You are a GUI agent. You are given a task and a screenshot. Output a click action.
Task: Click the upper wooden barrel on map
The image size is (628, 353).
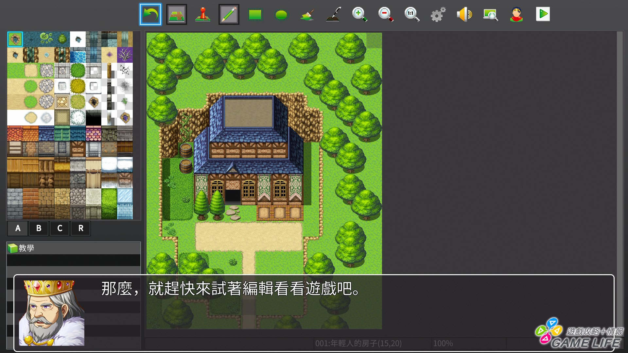click(186, 150)
